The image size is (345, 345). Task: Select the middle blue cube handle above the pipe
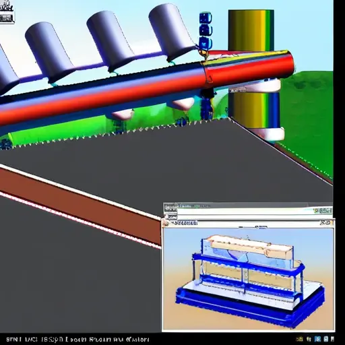point(206,30)
